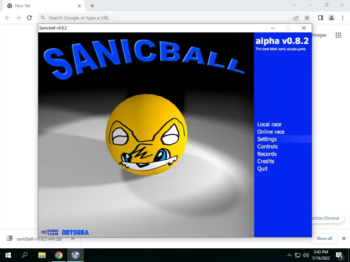Expand options for sanicball-v0.8.2-win.zip download
The height and width of the screenshot is (262, 350).
tap(73, 239)
